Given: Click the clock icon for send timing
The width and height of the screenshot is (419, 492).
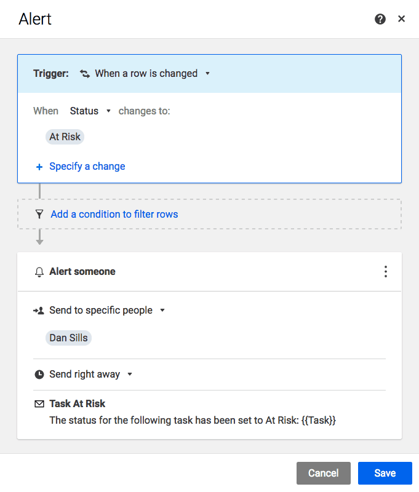Looking at the screenshot, I should (x=39, y=375).
